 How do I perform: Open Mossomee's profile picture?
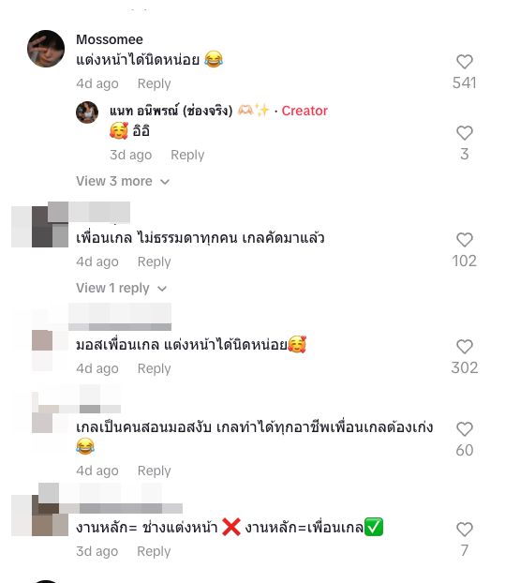pos(46,49)
